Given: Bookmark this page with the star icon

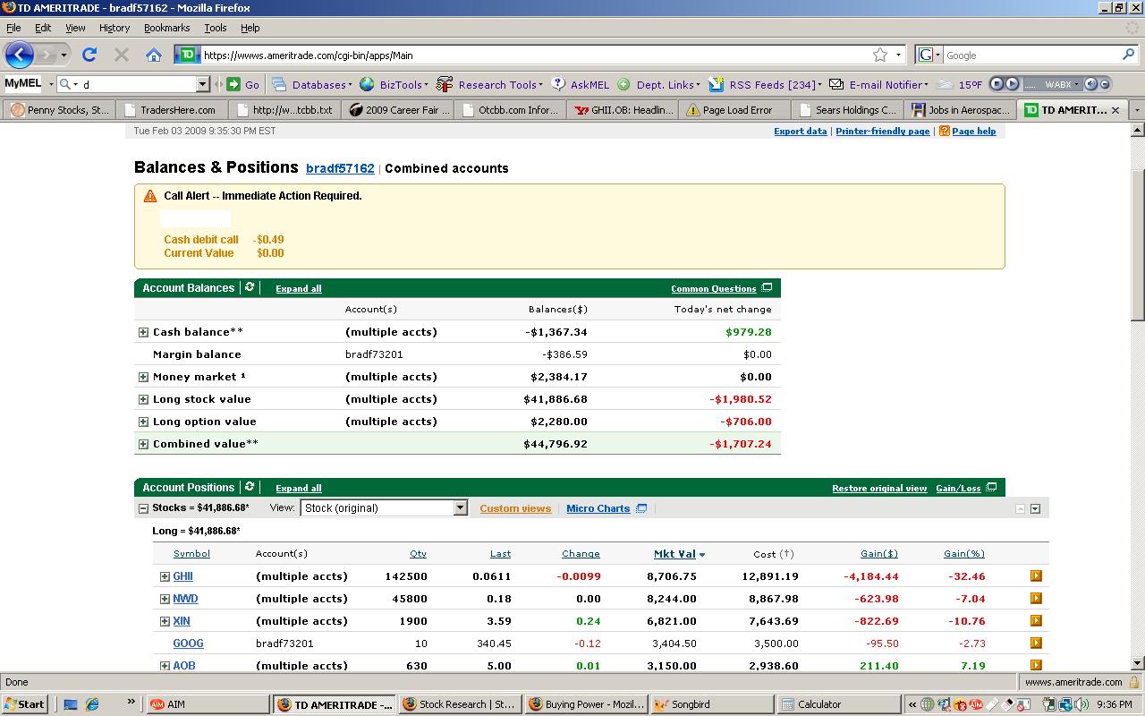Looking at the screenshot, I should click(x=880, y=55).
